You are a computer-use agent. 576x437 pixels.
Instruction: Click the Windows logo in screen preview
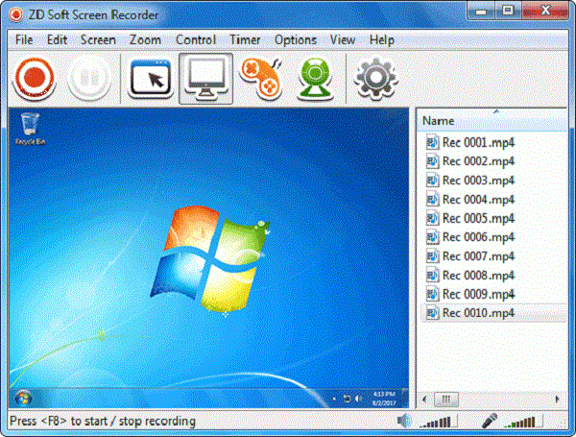[210, 259]
